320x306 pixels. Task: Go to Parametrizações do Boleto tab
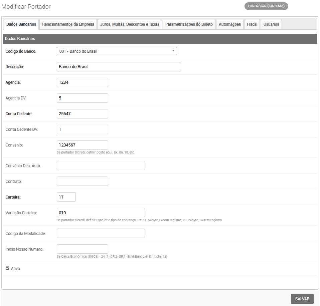click(x=189, y=24)
